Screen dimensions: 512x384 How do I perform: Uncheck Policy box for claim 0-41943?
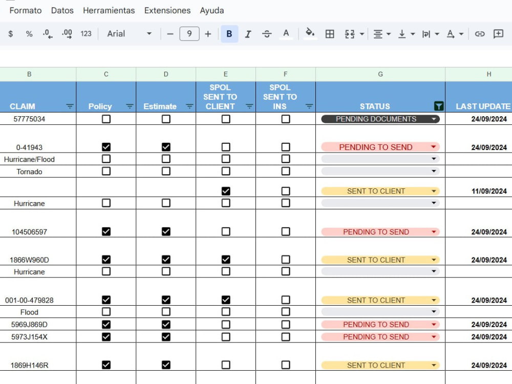[106, 147]
